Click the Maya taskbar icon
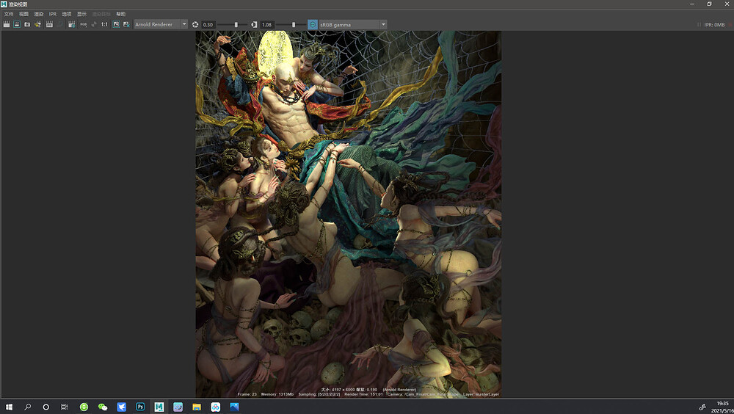Viewport: 734px width, 414px height. (x=159, y=407)
